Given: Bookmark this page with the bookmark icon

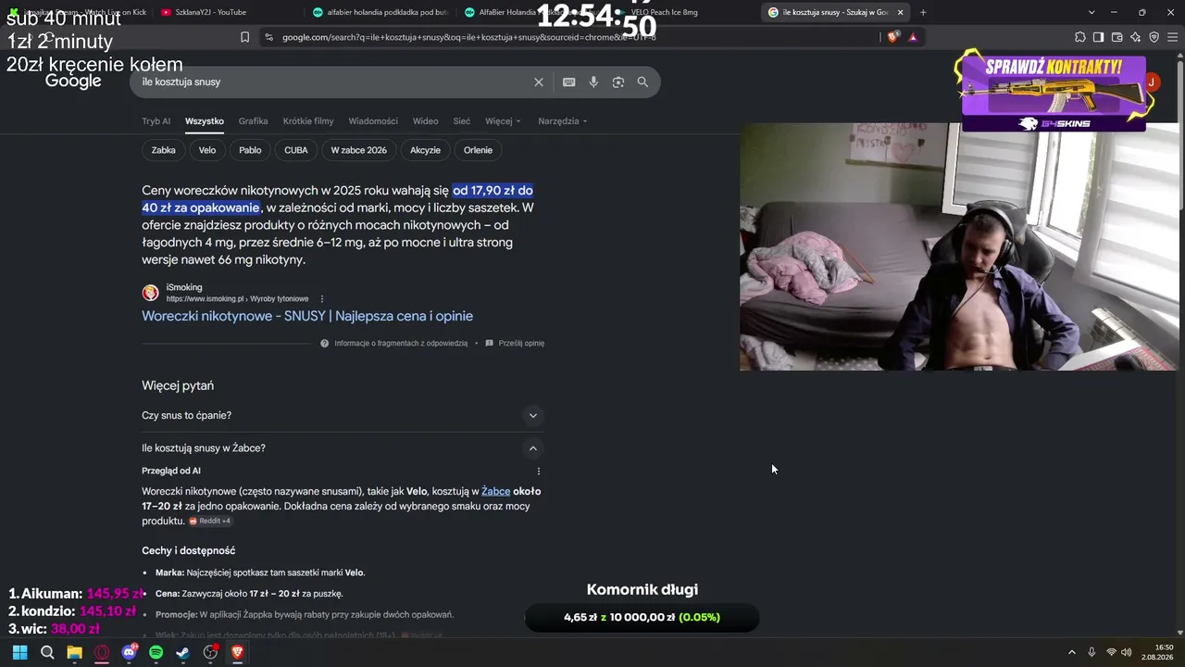Looking at the screenshot, I should (x=244, y=37).
